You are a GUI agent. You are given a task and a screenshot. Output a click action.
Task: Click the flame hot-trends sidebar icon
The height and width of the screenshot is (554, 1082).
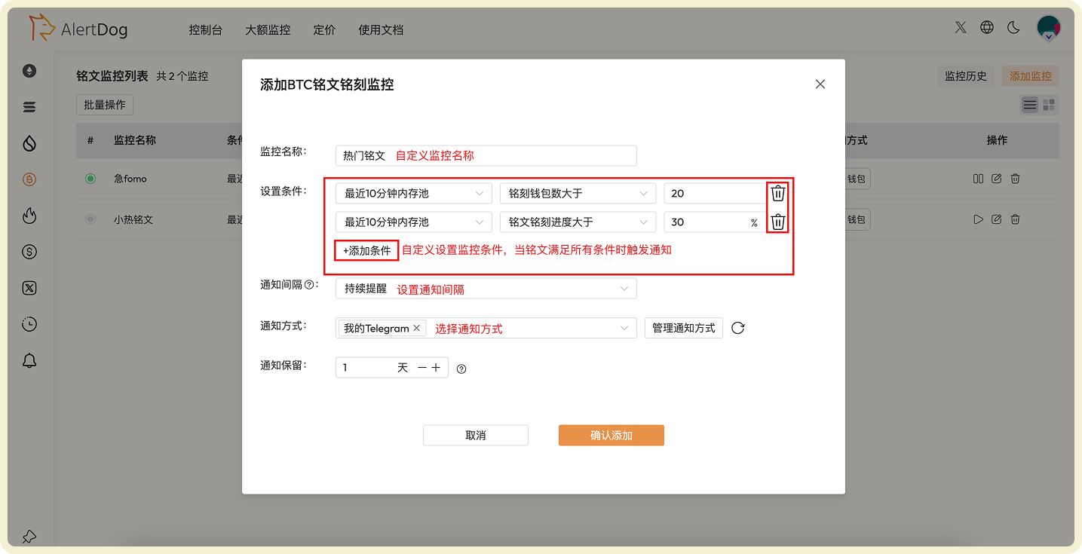[29, 216]
